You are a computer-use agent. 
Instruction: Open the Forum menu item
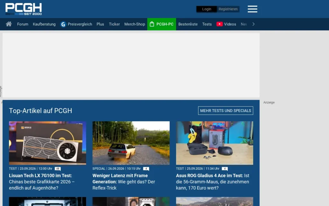coord(23,24)
